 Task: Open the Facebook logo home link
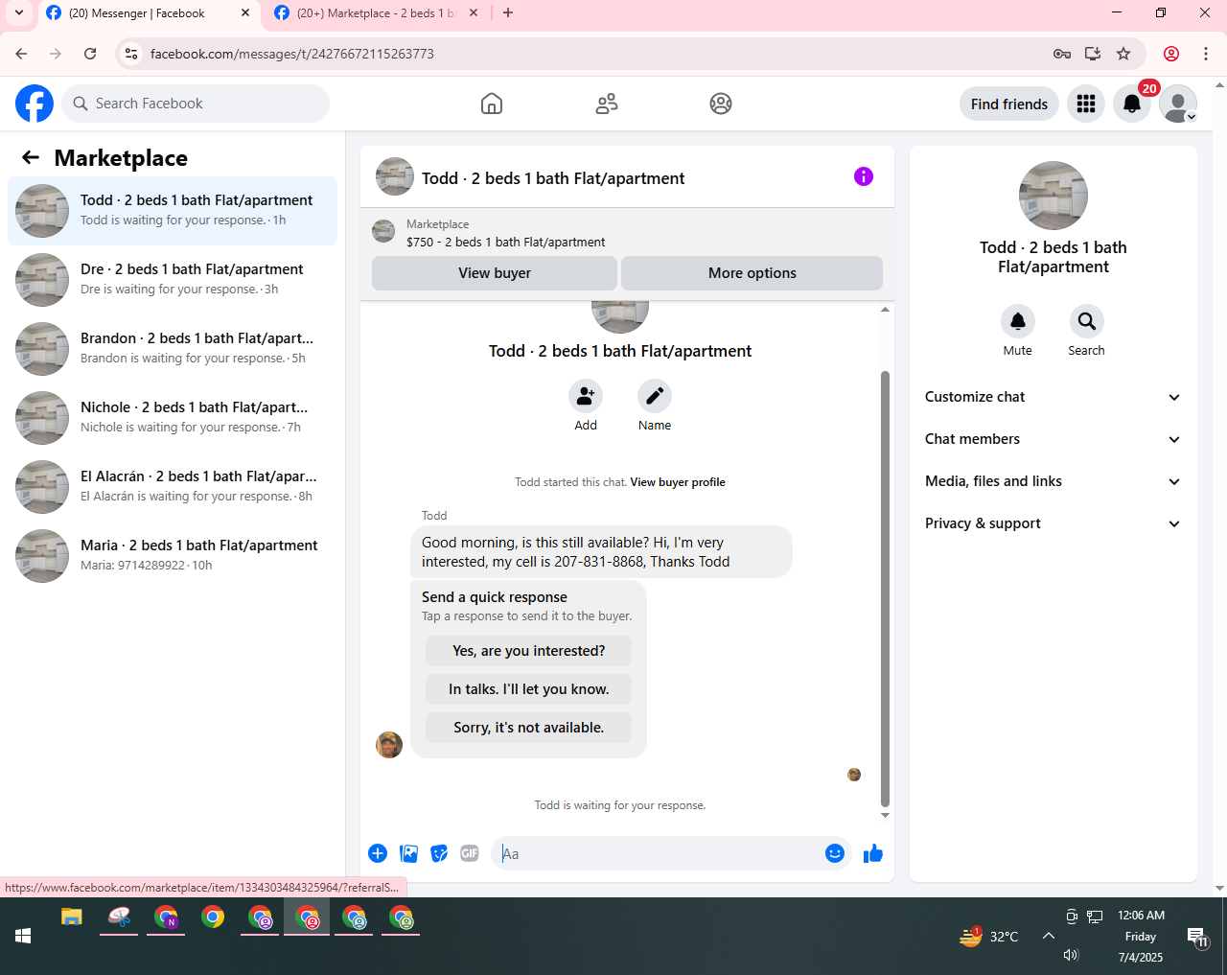(35, 104)
